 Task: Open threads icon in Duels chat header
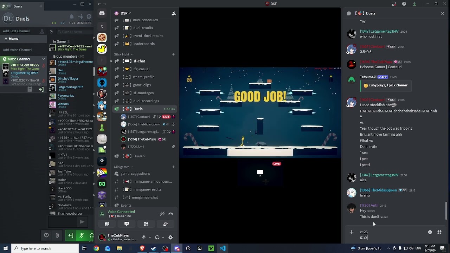[349, 13]
